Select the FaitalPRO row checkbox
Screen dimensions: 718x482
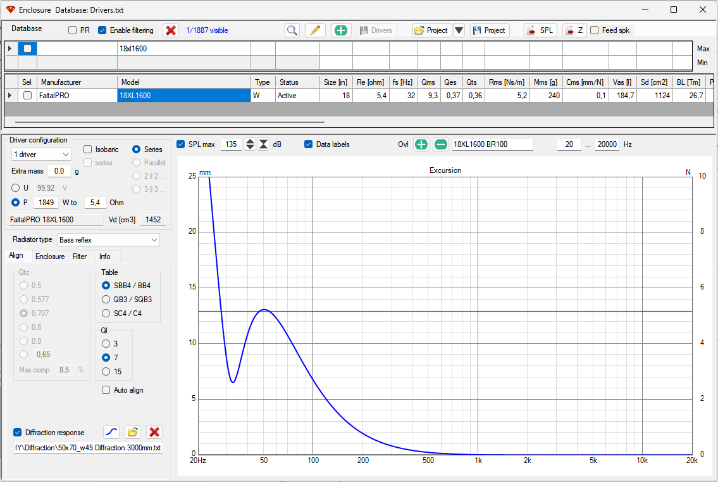(27, 96)
